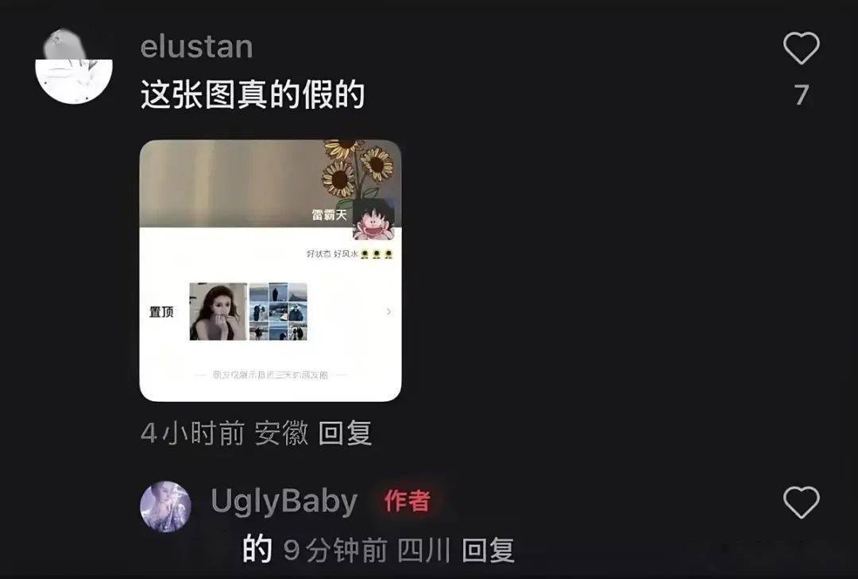The width and height of the screenshot is (858, 579).
Task: Open the photo collage thumbnail
Action: tap(278, 311)
